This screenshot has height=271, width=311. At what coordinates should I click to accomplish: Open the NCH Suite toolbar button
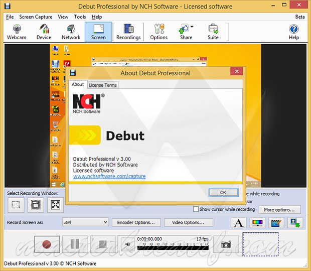213,32
